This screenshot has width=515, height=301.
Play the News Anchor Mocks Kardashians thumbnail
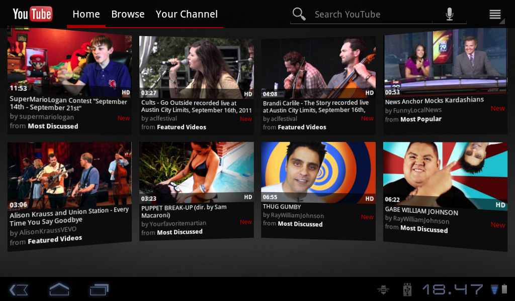(x=446, y=62)
